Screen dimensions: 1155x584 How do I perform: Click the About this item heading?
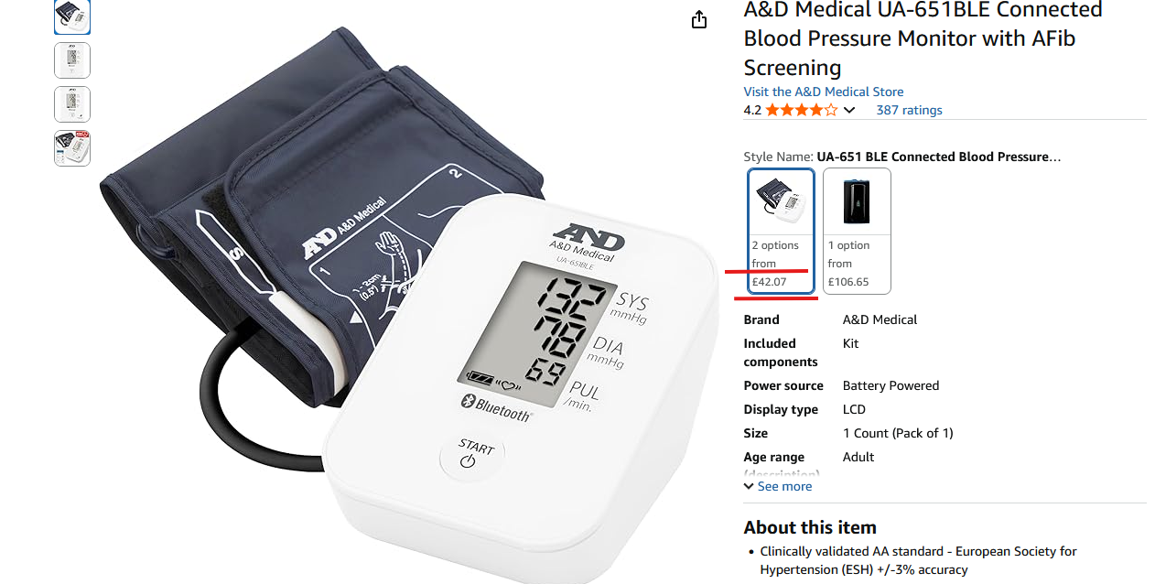click(x=810, y=527)
